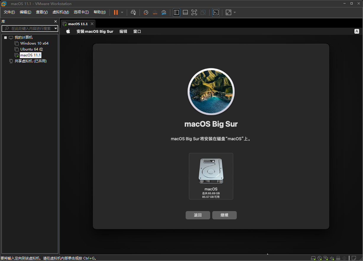Open the 帮助 menu
Screen dimensions: 363x261
[x=100, y=12]
